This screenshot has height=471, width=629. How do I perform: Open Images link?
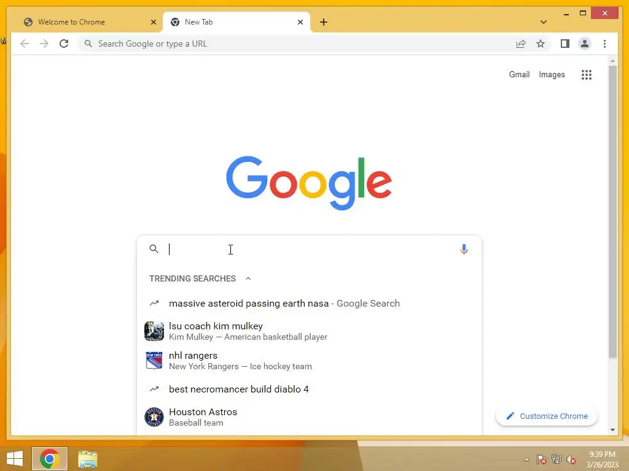552,74
